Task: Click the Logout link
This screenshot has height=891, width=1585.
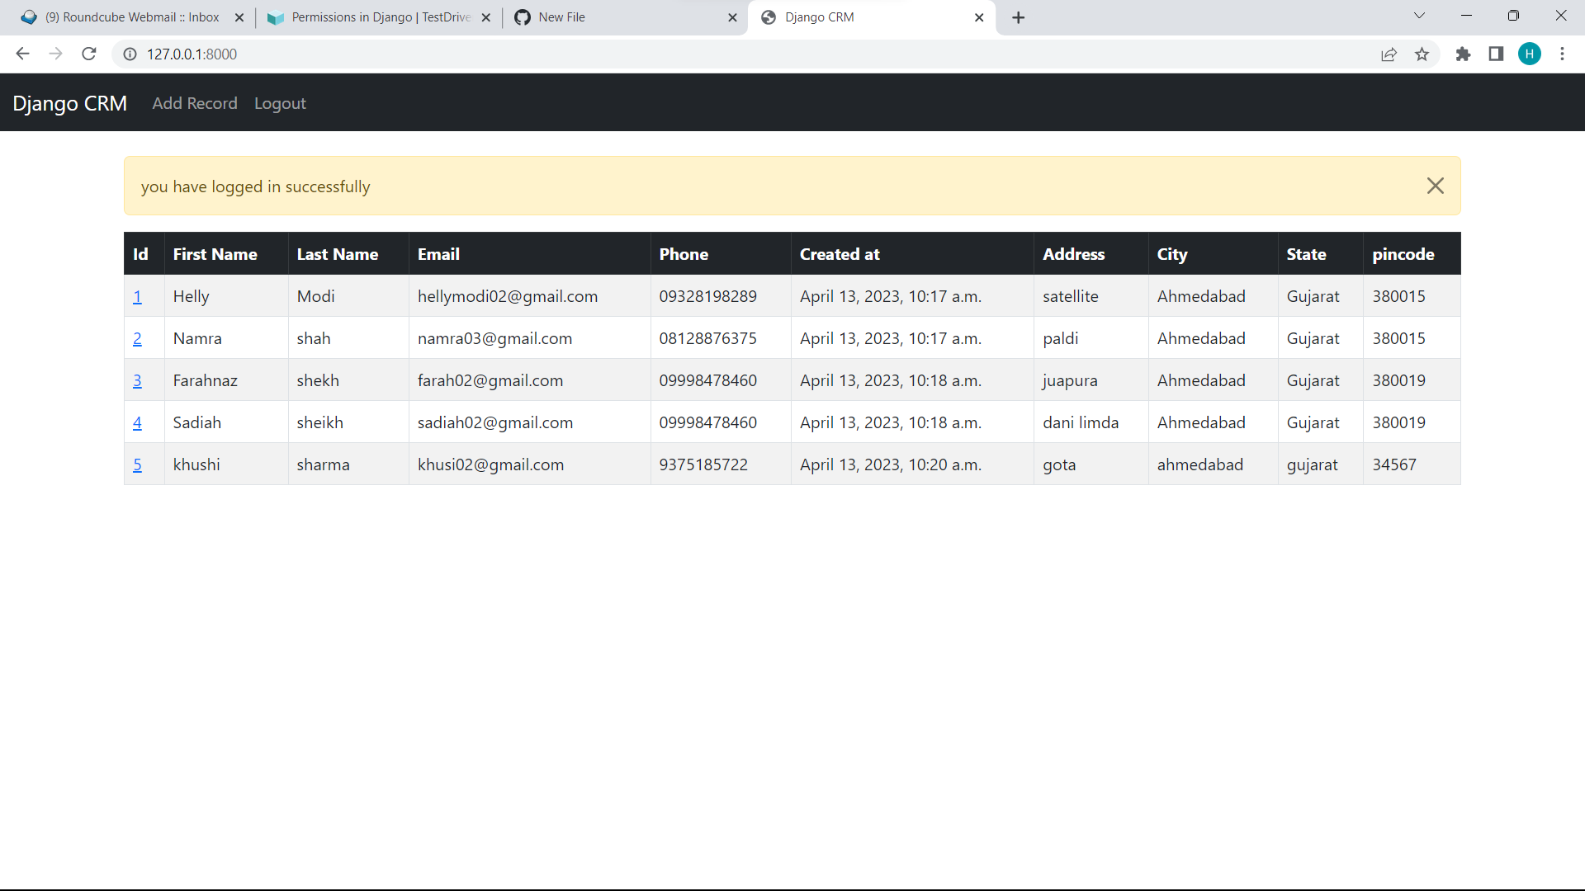Action: pyautogui.click(x=280, y=103)
